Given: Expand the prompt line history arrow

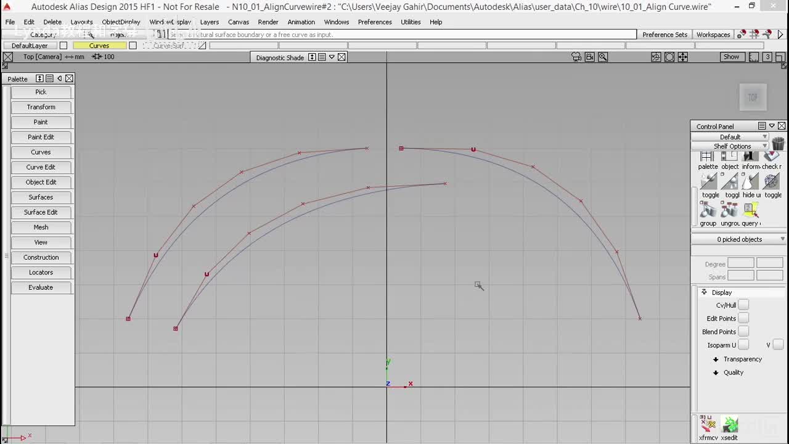Looking at the screenshot, I should click(781, 35).
